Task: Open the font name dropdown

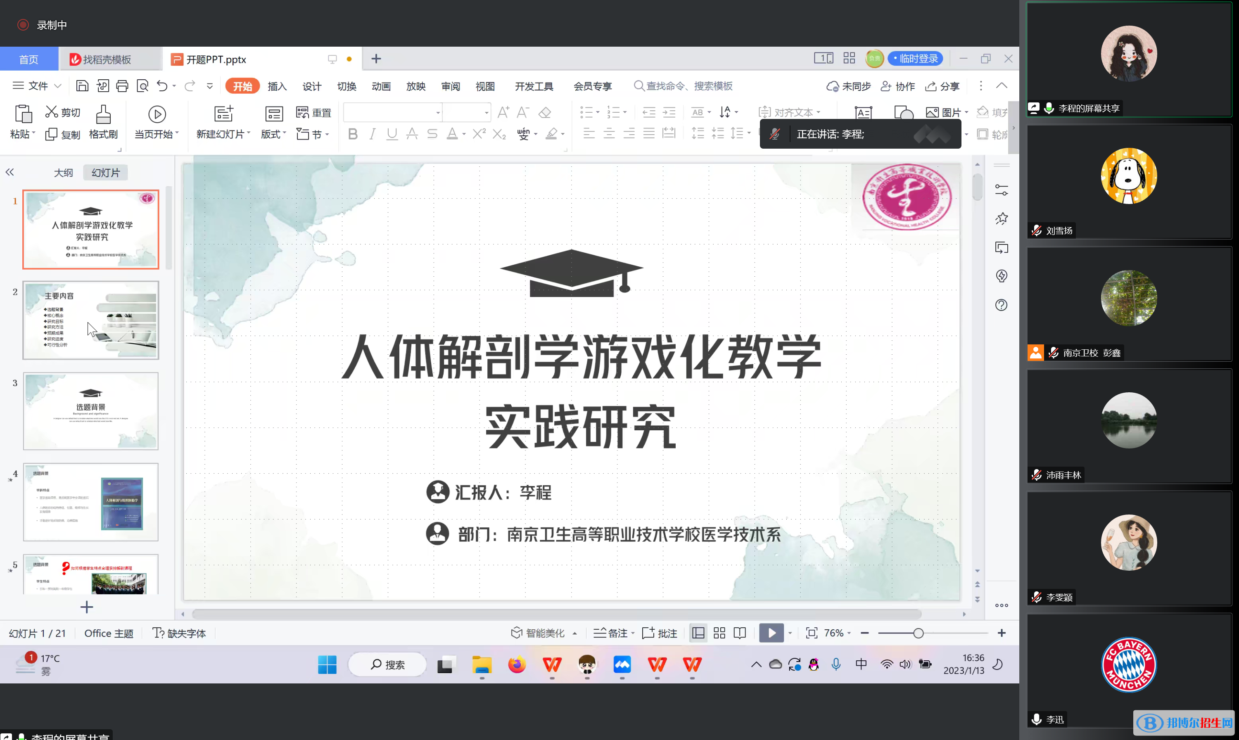Action: click(438, 113)
